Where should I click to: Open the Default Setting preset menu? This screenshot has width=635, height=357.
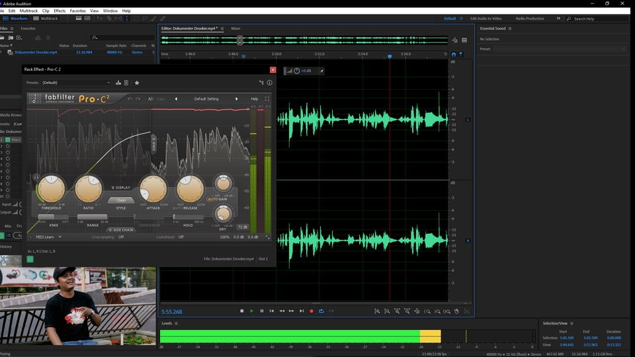pos(206,99)
